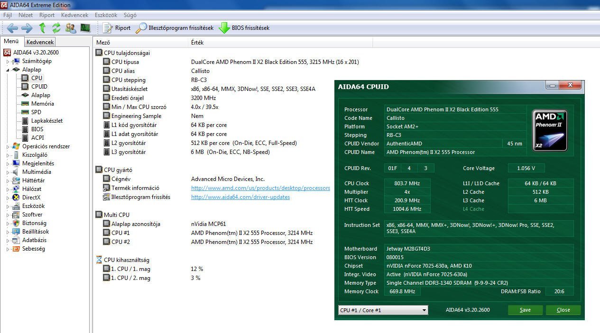Select the BIOS tree item
Viewport: 600px width, 333px height.
(37, 129)
